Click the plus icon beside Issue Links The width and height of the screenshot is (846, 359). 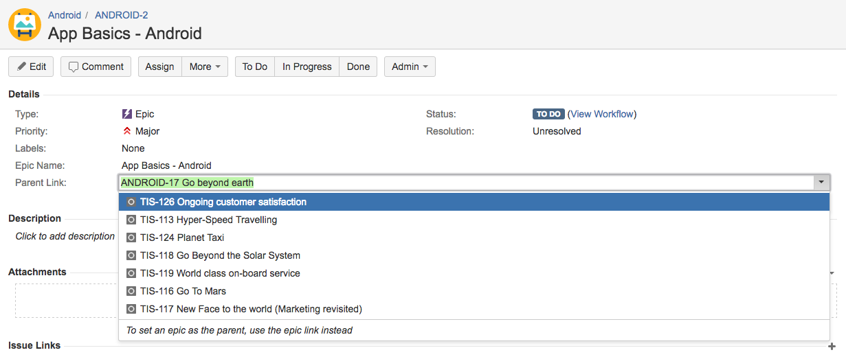tap(832, 346)
